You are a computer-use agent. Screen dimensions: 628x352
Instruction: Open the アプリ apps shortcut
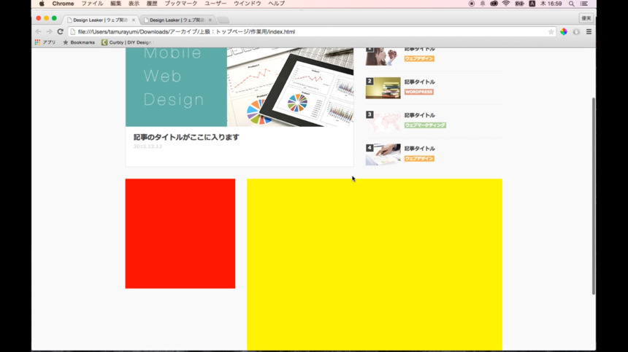point(45,42)
